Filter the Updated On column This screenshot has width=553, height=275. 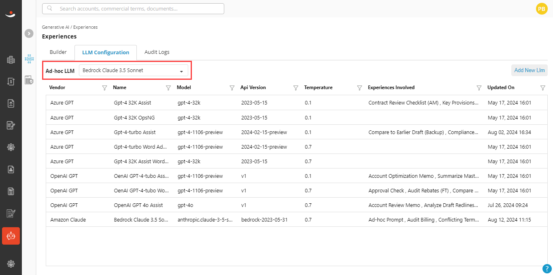(x=543, y=87)
